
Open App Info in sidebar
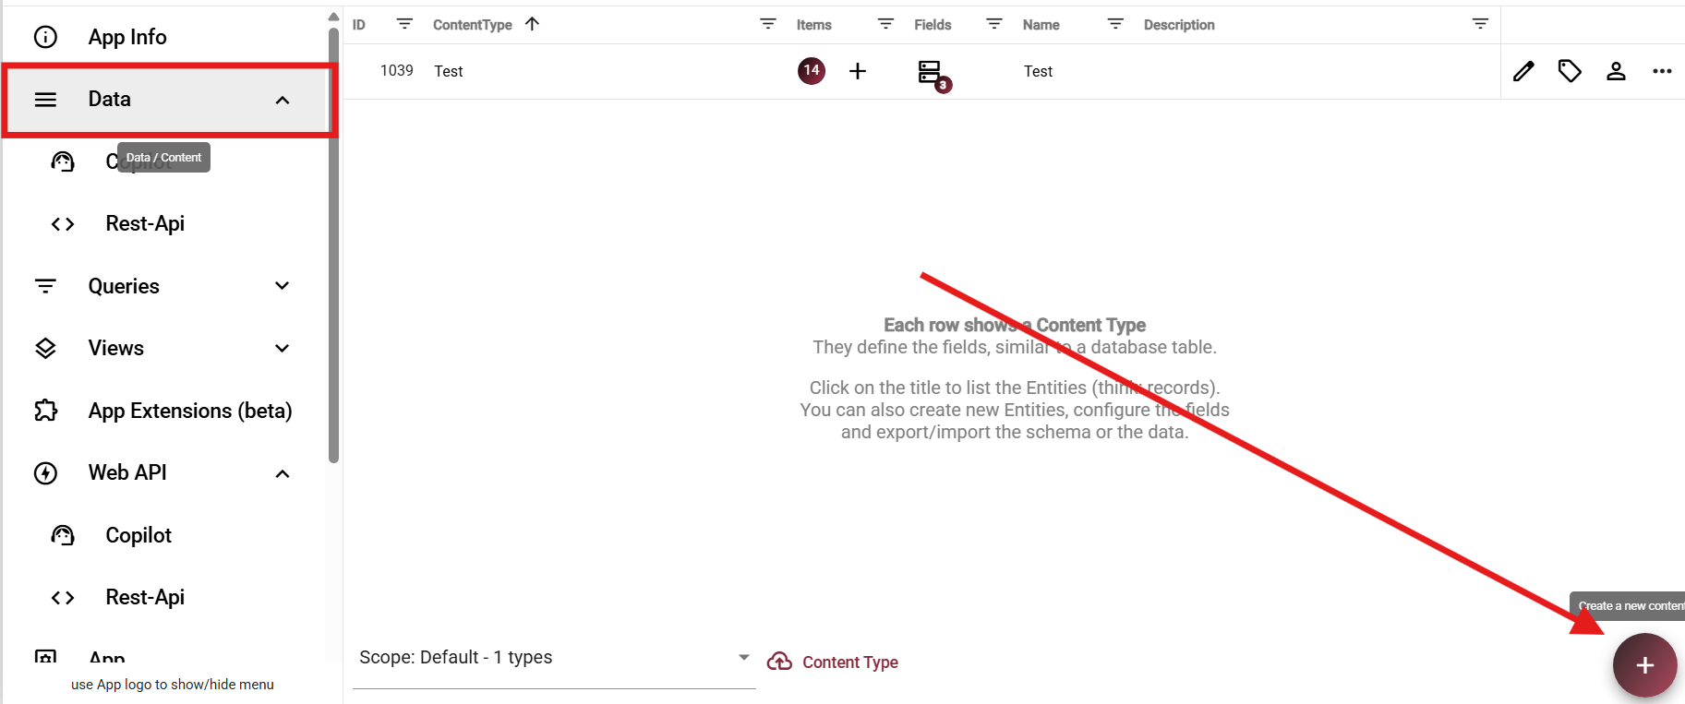pyautogui.click(x=127, y=37)
